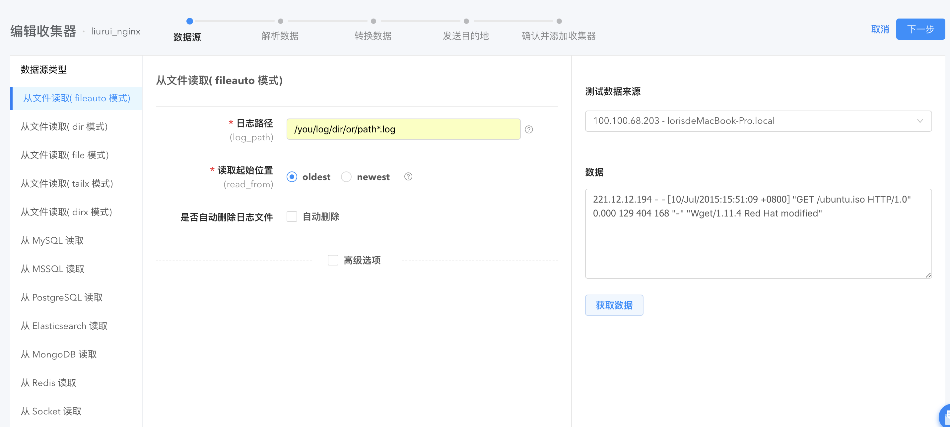This screenshot has width=950, height=427.
Task: Click the 测试数据来源 heading
Action: click(613, 91)
